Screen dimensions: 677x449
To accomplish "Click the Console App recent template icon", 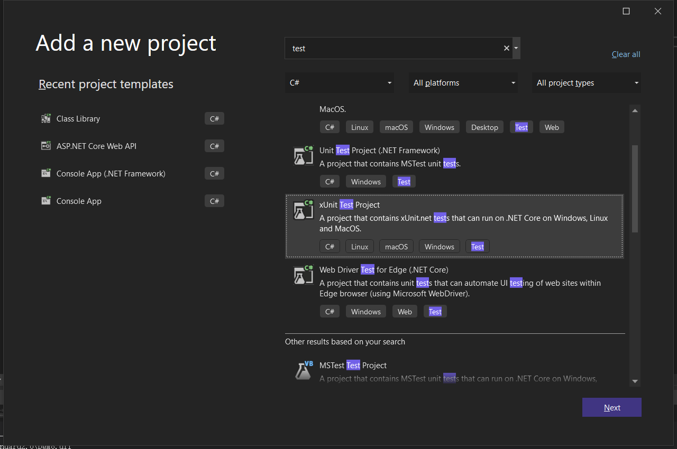I will coord(46,201).
